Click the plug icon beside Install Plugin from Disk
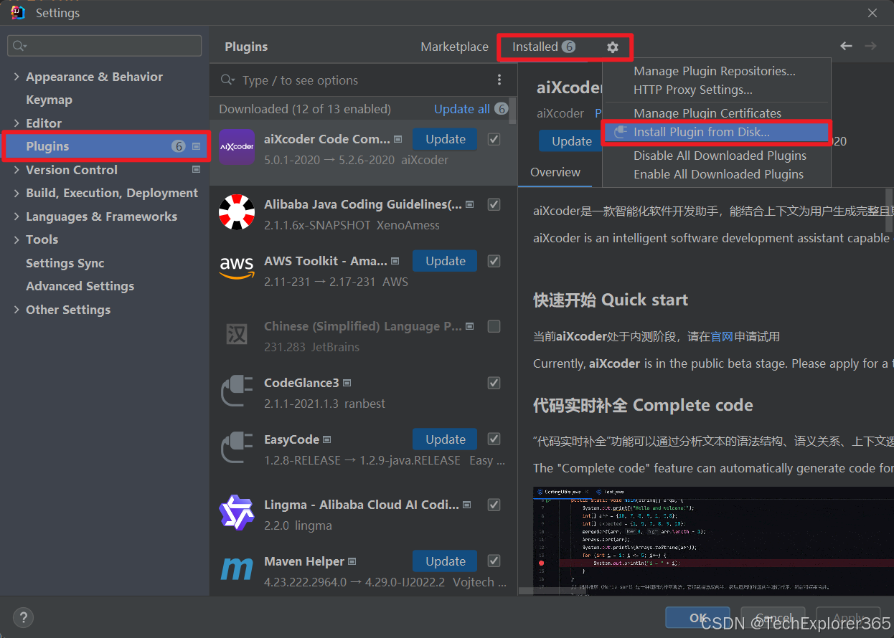Screen dimensions: 894x638 [x=621, y=132]
